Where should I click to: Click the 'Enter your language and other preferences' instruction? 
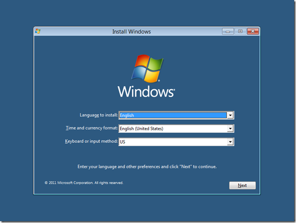pos(147,167)
